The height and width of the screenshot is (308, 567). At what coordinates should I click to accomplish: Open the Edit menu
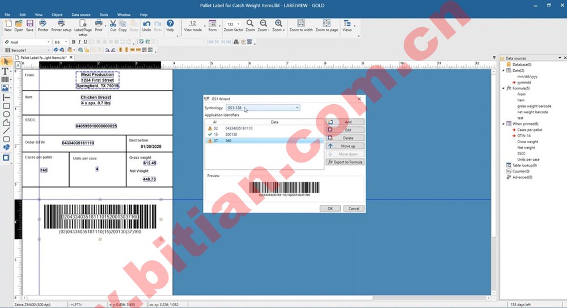23,15
